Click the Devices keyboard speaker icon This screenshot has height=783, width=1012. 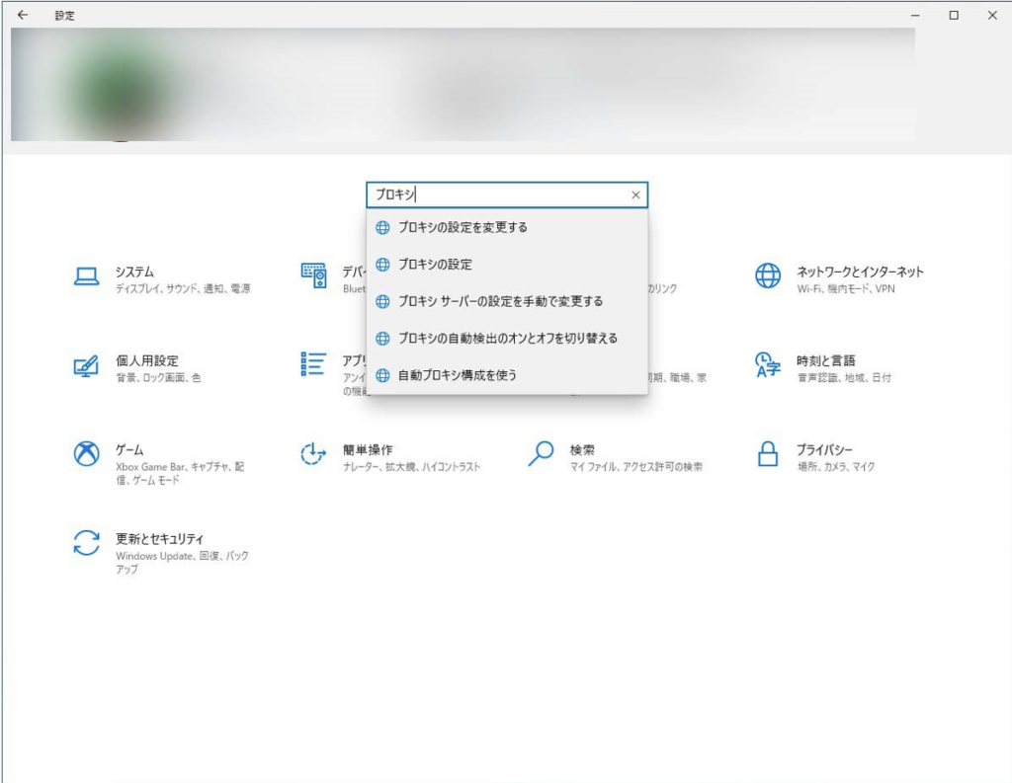point(313,276)
